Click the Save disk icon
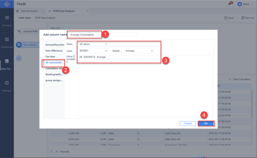This screenshot has width=257, height=158. pyautogui.click(x=226, y=18)
